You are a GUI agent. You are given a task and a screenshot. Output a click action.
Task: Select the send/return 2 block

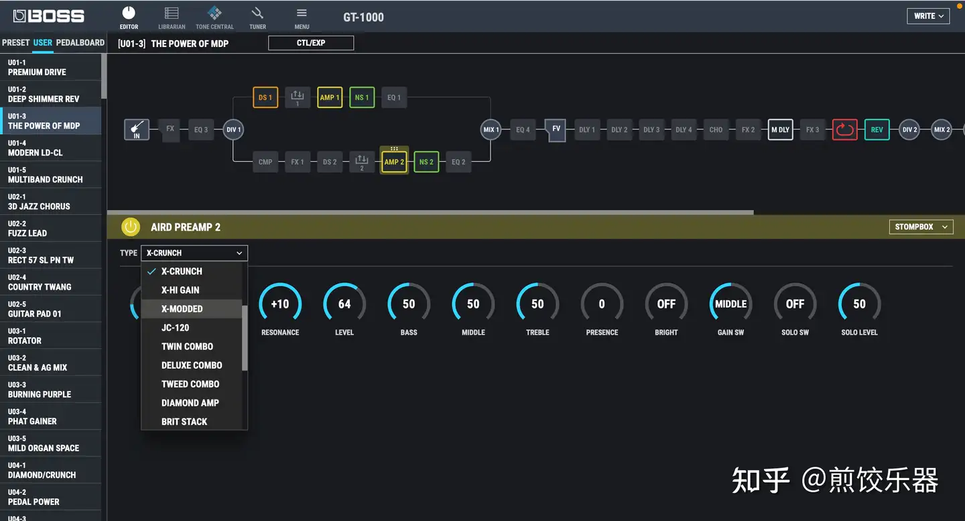click(x=362, y=162)
